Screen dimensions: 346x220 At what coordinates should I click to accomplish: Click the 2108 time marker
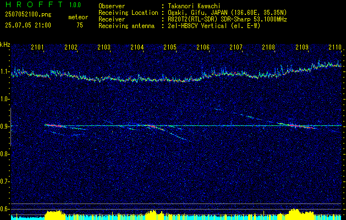coord(268,47)
